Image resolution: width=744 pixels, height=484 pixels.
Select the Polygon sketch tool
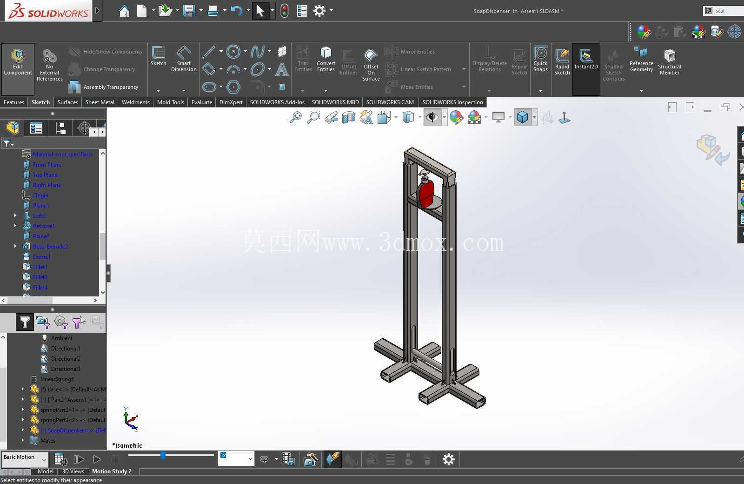click(233, 87)
